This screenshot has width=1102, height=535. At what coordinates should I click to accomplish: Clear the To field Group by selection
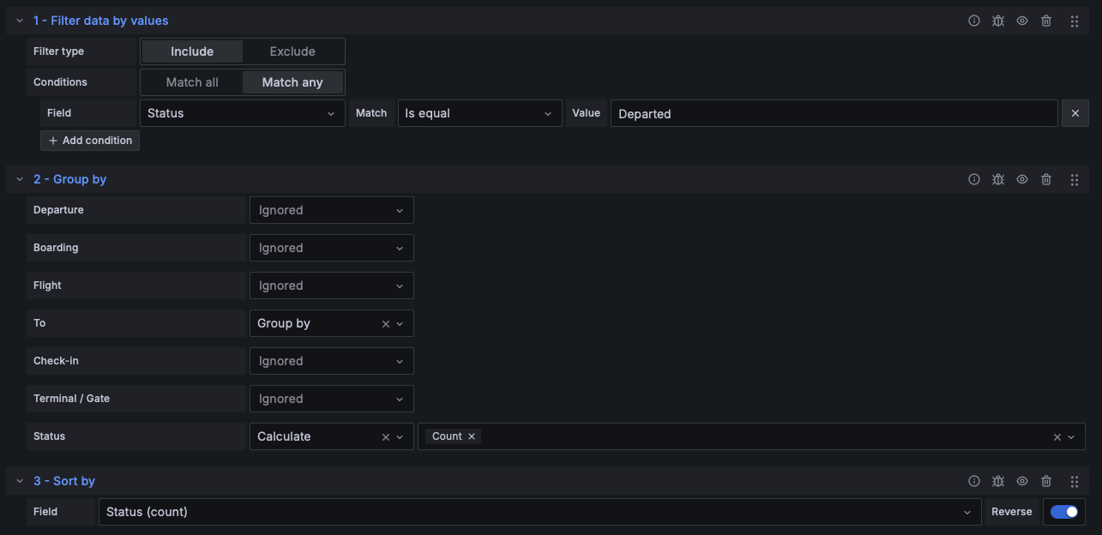click(x=385, y=324)
